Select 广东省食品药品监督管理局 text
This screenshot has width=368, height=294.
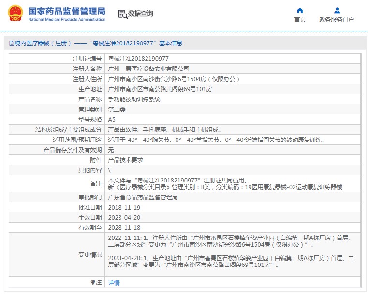143,197
